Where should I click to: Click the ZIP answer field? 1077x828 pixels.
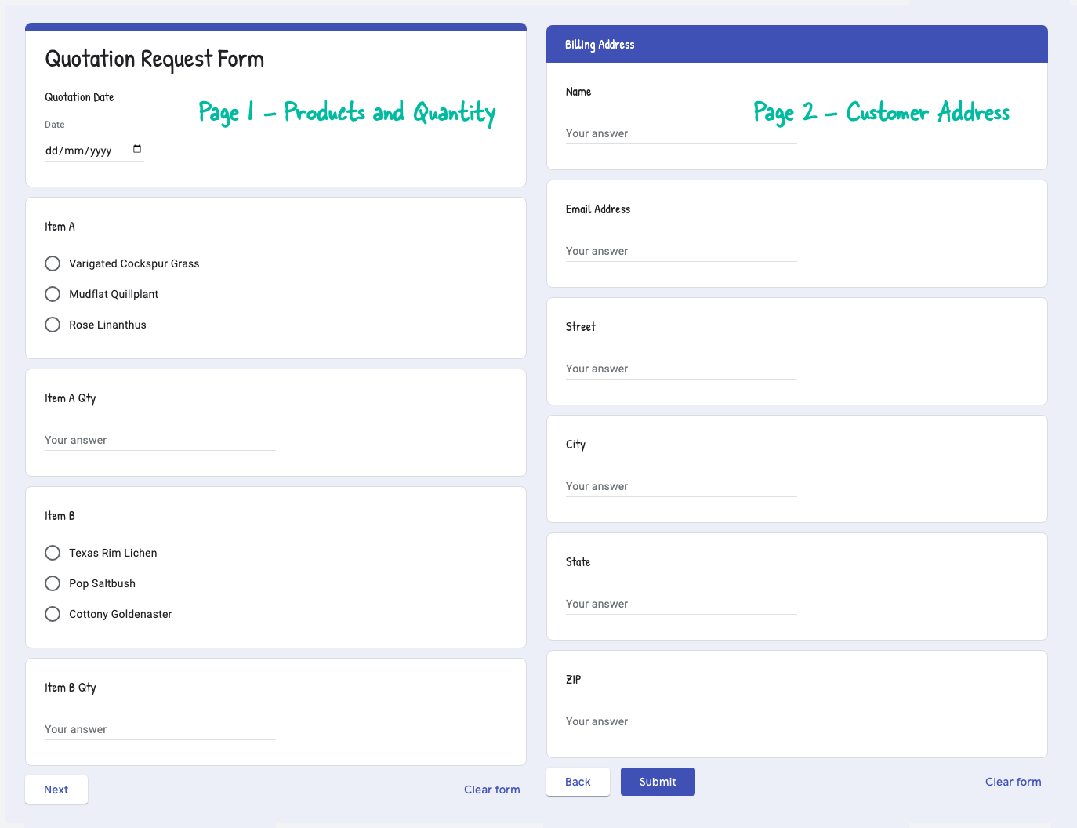pyautogui.click(x=681, y=722)
